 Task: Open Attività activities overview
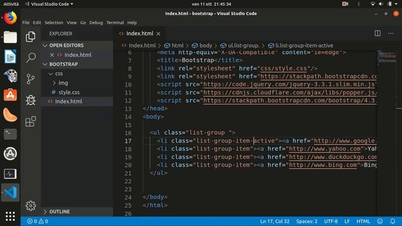11,4
